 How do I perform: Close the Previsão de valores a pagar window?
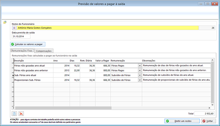tap(214, 4)
